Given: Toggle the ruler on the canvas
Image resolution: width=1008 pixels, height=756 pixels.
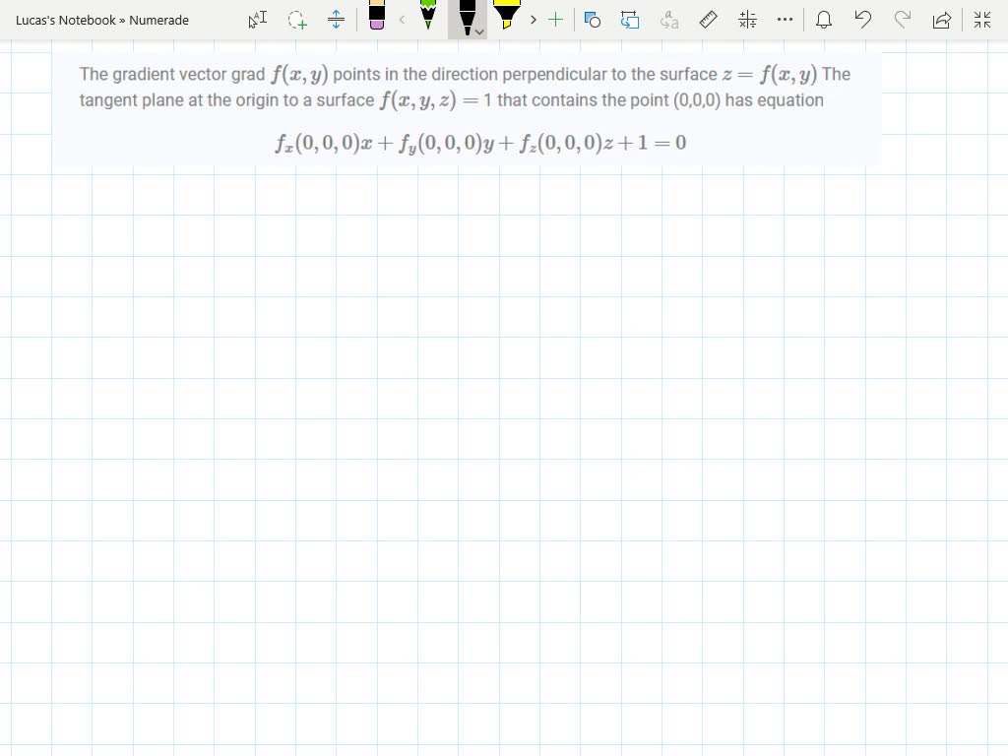Looking at the screenshot, I should [x=708, y=19].
